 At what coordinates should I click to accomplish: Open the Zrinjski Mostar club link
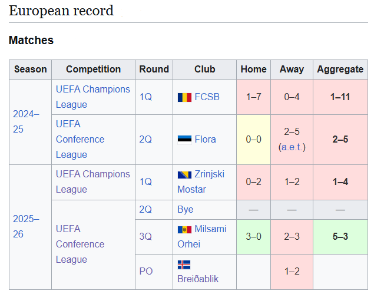(x=201, y=182)
